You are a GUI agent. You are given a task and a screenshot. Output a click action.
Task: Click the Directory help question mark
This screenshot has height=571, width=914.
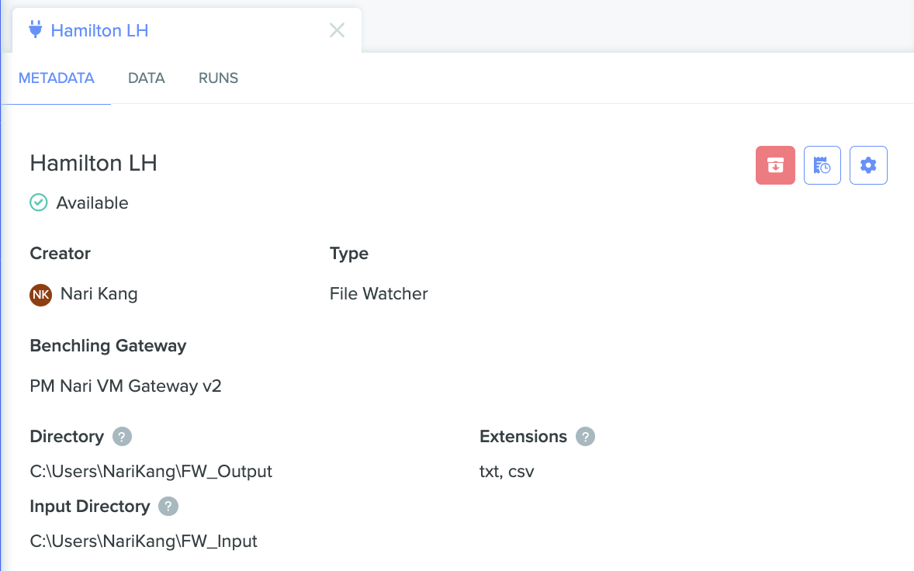pyautogui.click(x=122, y=437)
